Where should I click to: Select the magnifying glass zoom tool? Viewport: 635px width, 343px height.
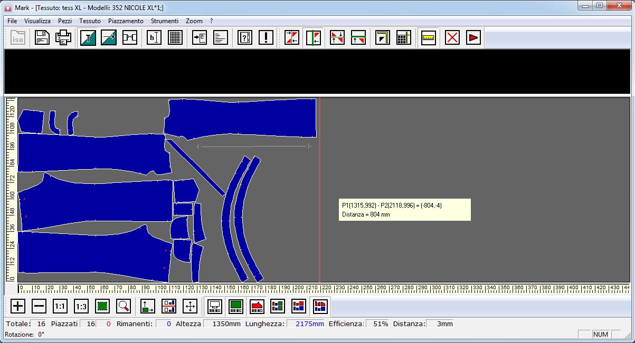[124, 306]
